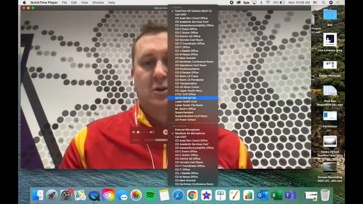363x204 pixels.
Task: Open Excel from the dock
Action: 276,195
